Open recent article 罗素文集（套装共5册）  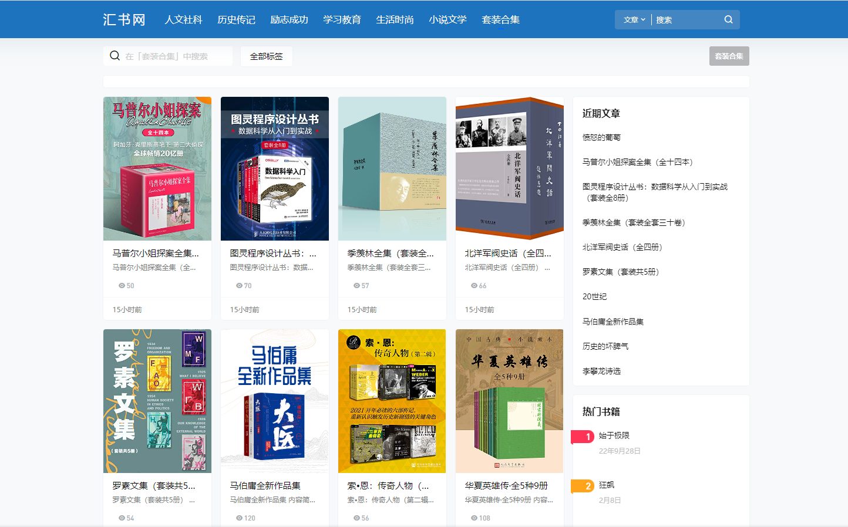click(x=622, y=272)
